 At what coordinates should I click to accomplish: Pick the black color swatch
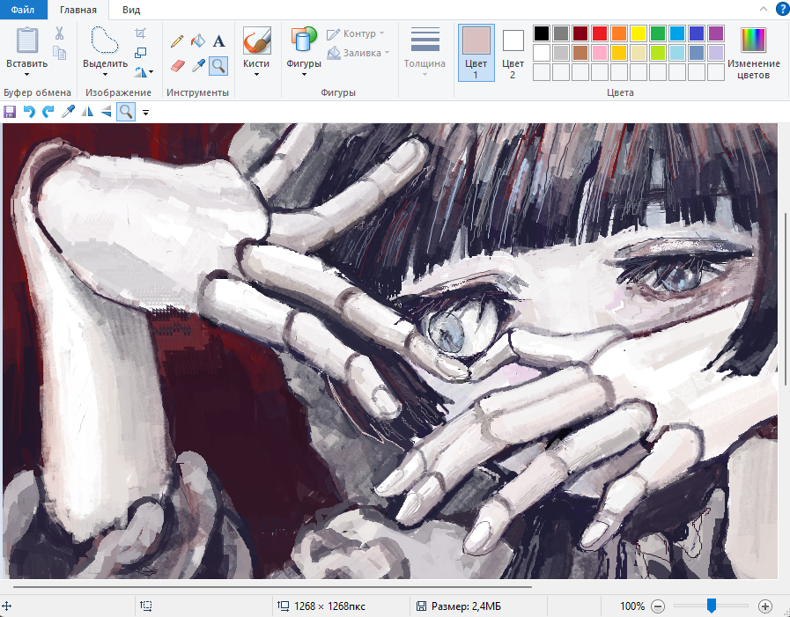[x=541, y=33]
